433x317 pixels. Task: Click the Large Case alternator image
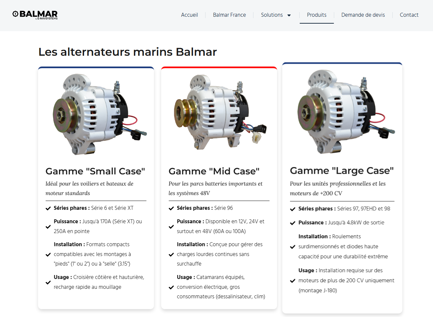point(346,111)
